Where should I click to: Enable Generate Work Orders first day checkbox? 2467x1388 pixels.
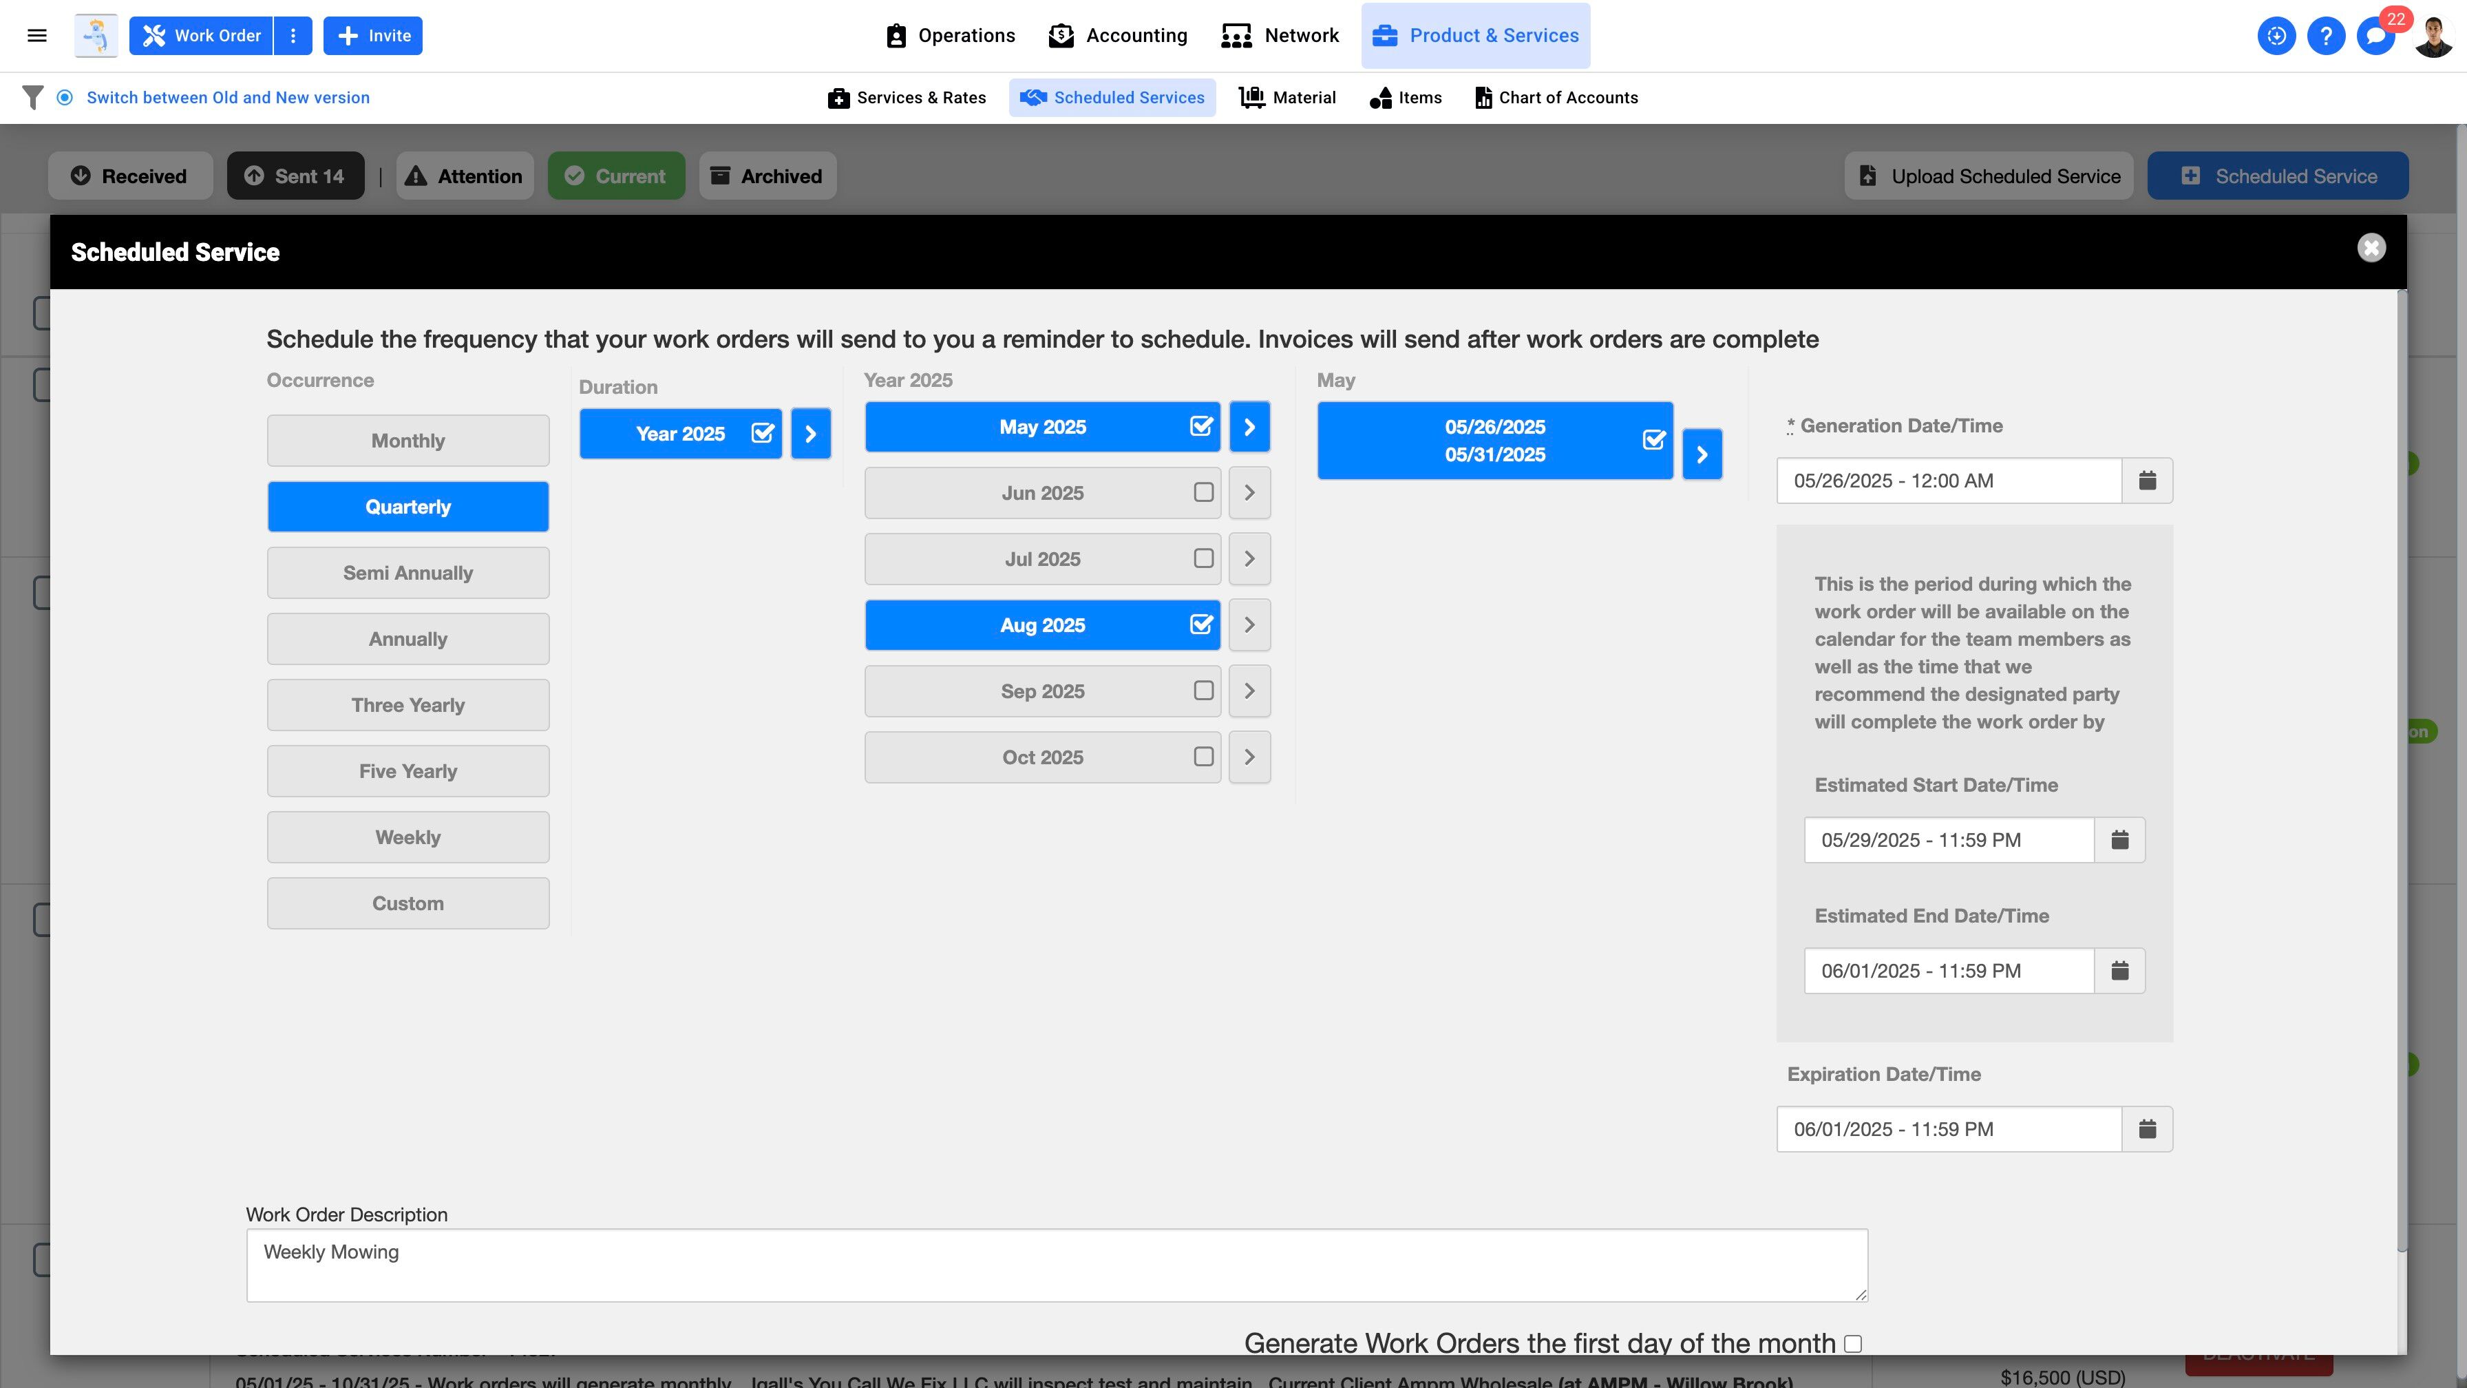point(1853,1344)
